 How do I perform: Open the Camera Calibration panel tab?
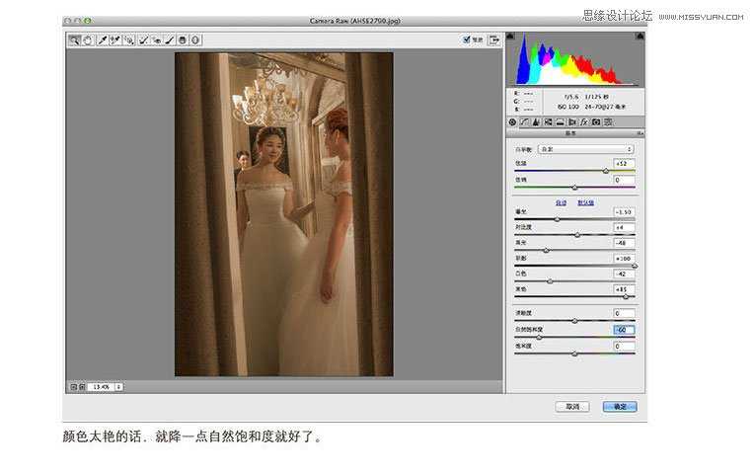click(x=596, y=122)
